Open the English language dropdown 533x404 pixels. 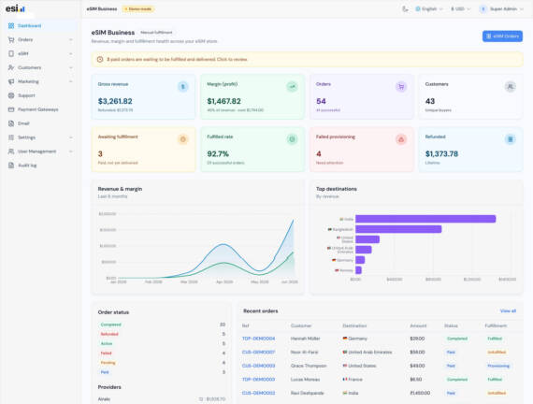pyautogui.click(x=429, y=9)
